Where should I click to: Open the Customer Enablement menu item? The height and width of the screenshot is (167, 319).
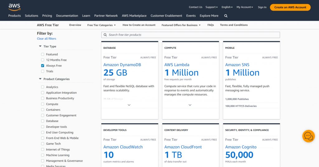click(x=166, y=16)
